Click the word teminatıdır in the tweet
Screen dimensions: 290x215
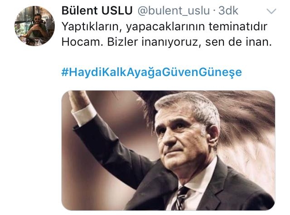[x=238, y=26]
